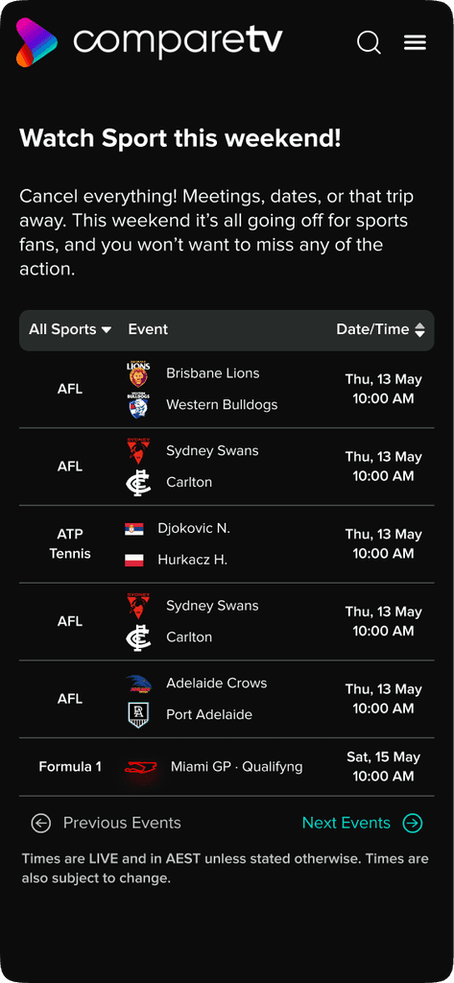Screen dimensions: 454x983
Task: Click the Port Adelaide team logo
Action: [x=138, y=714]
